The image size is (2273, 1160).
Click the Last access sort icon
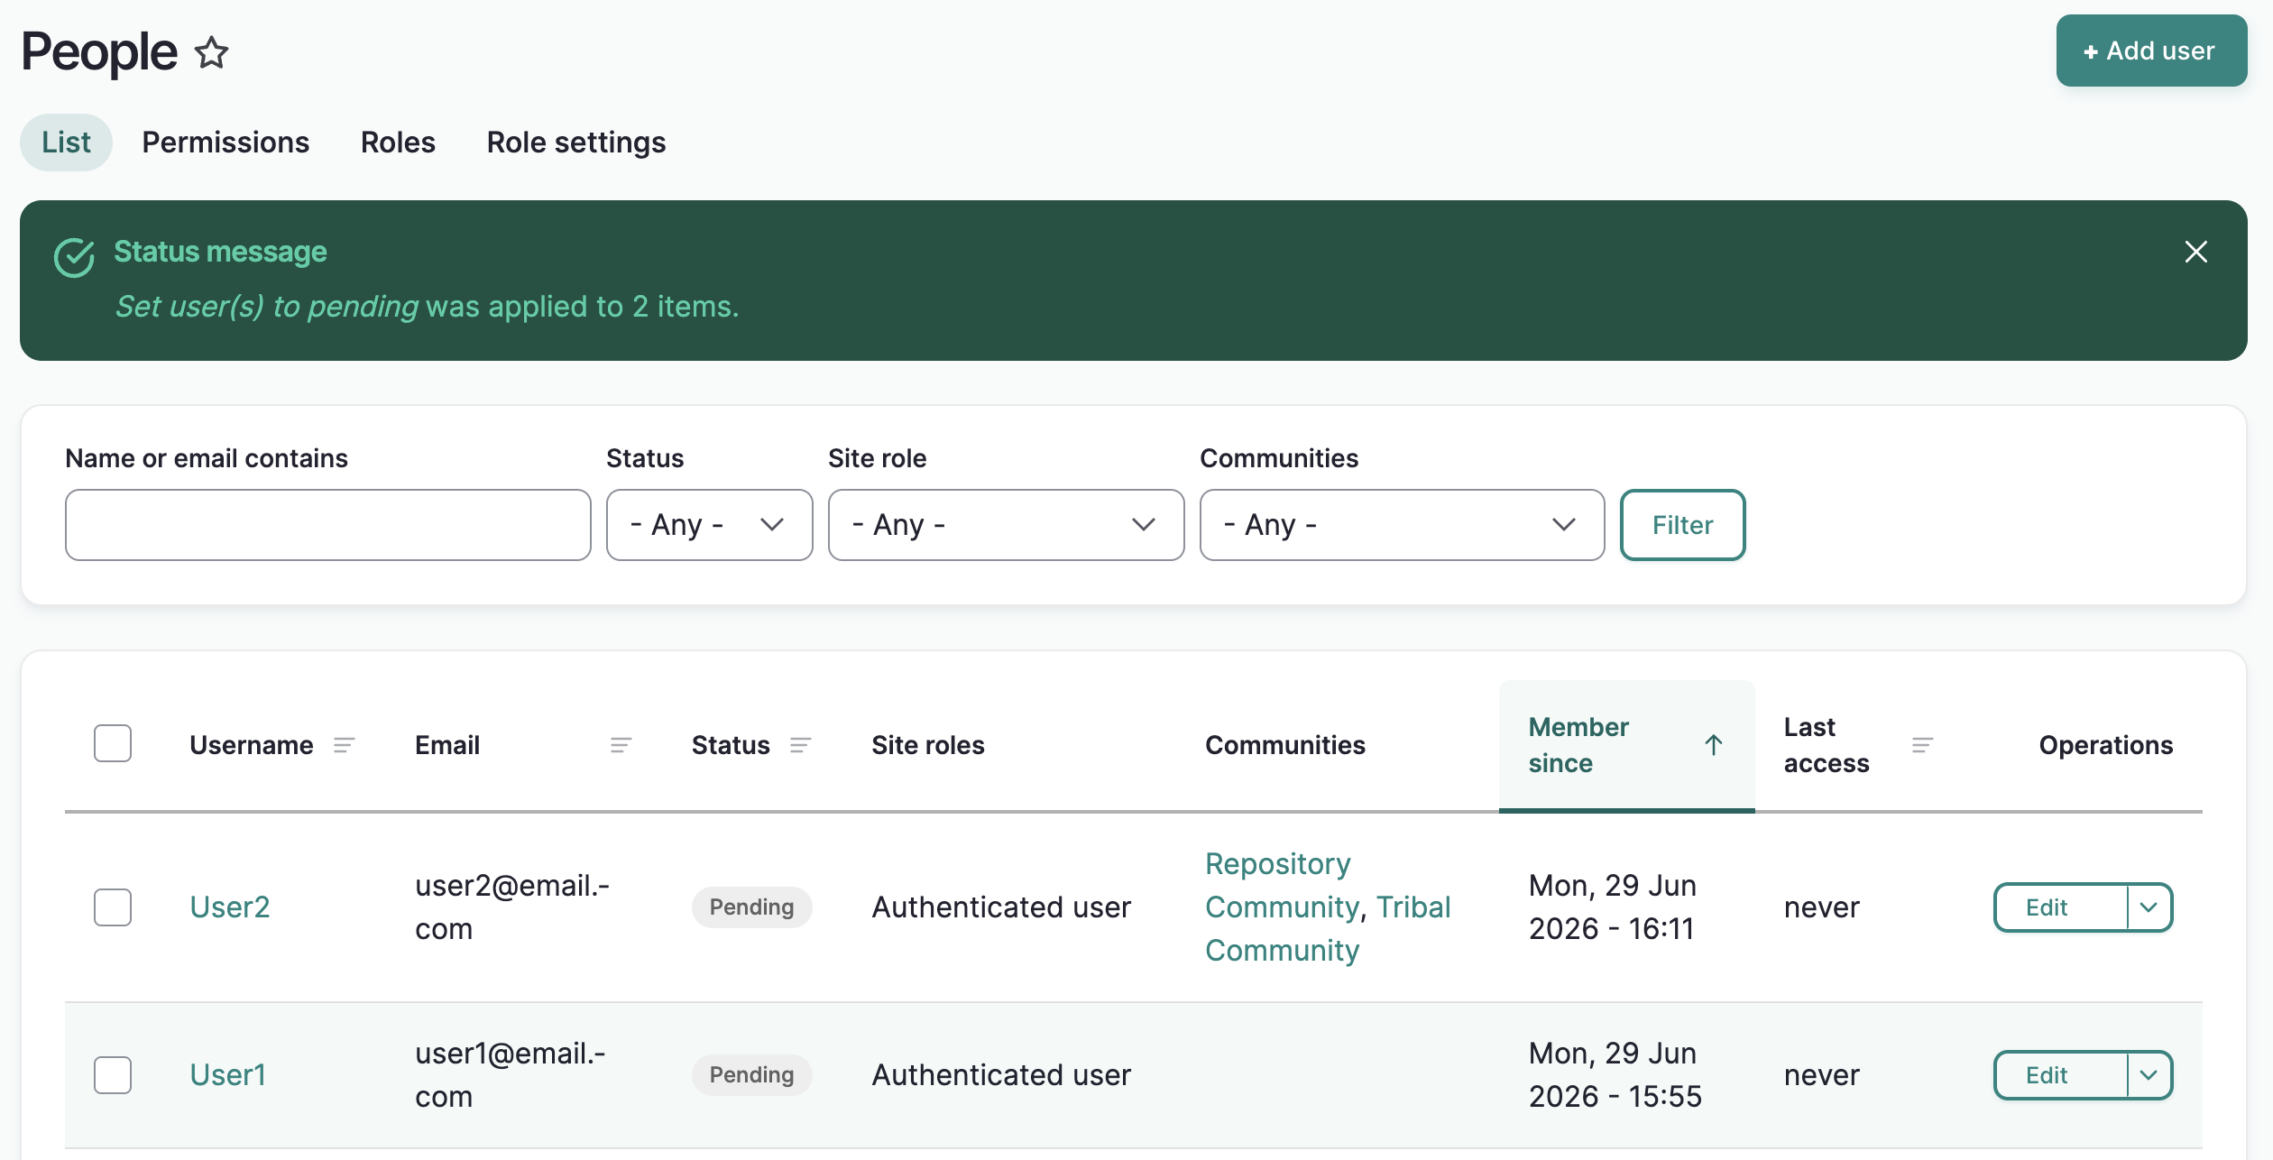1922,745
